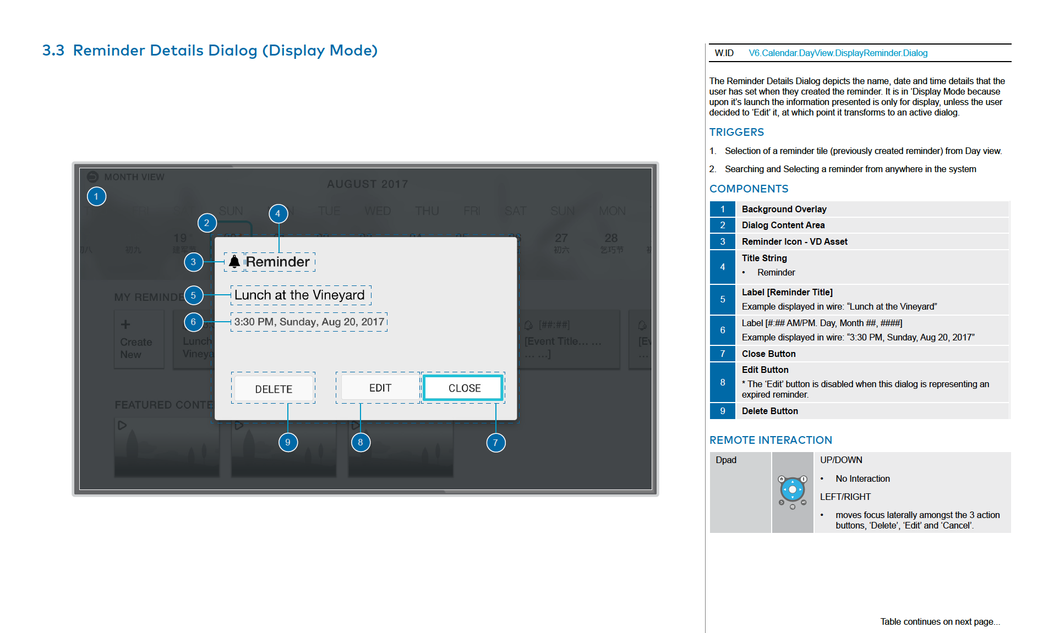Image resolution: width=1043 pixels, height=633 pixels.
Task: Click the COMPONENTS heading
Action: tap(749, 189)
